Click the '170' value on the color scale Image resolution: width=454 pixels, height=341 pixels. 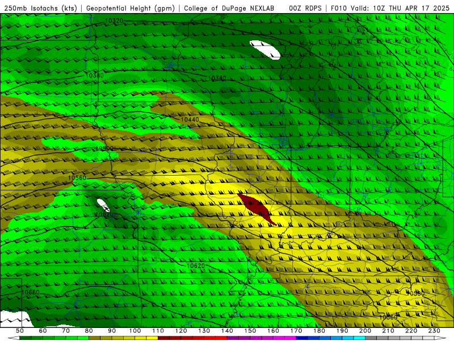tap(296, 331)
